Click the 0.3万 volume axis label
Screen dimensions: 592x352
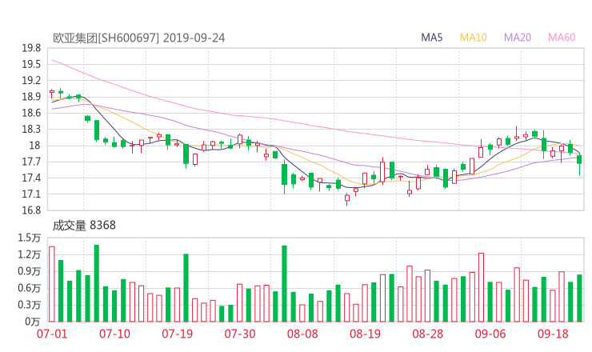(x=29, y=305)
